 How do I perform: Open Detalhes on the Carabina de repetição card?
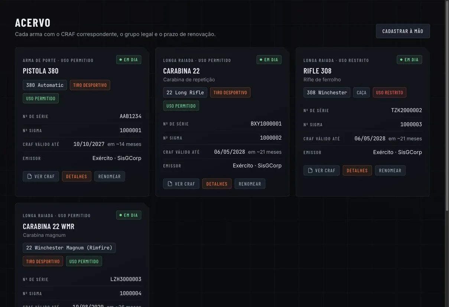tap(217, 184)
